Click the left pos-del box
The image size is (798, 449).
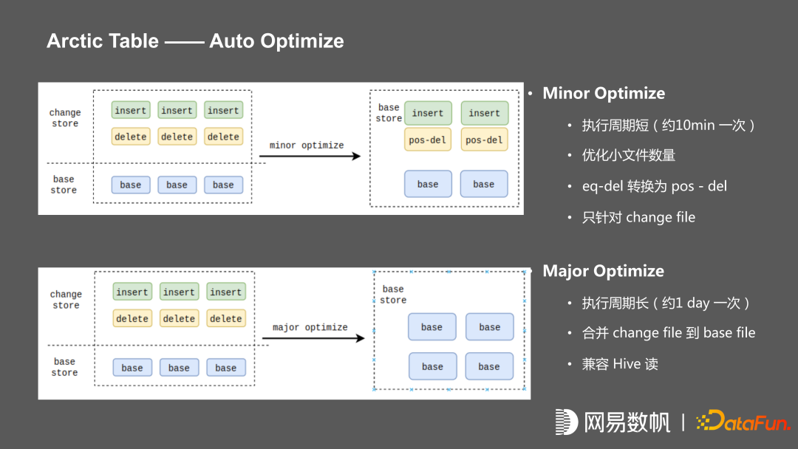(428, 140)
